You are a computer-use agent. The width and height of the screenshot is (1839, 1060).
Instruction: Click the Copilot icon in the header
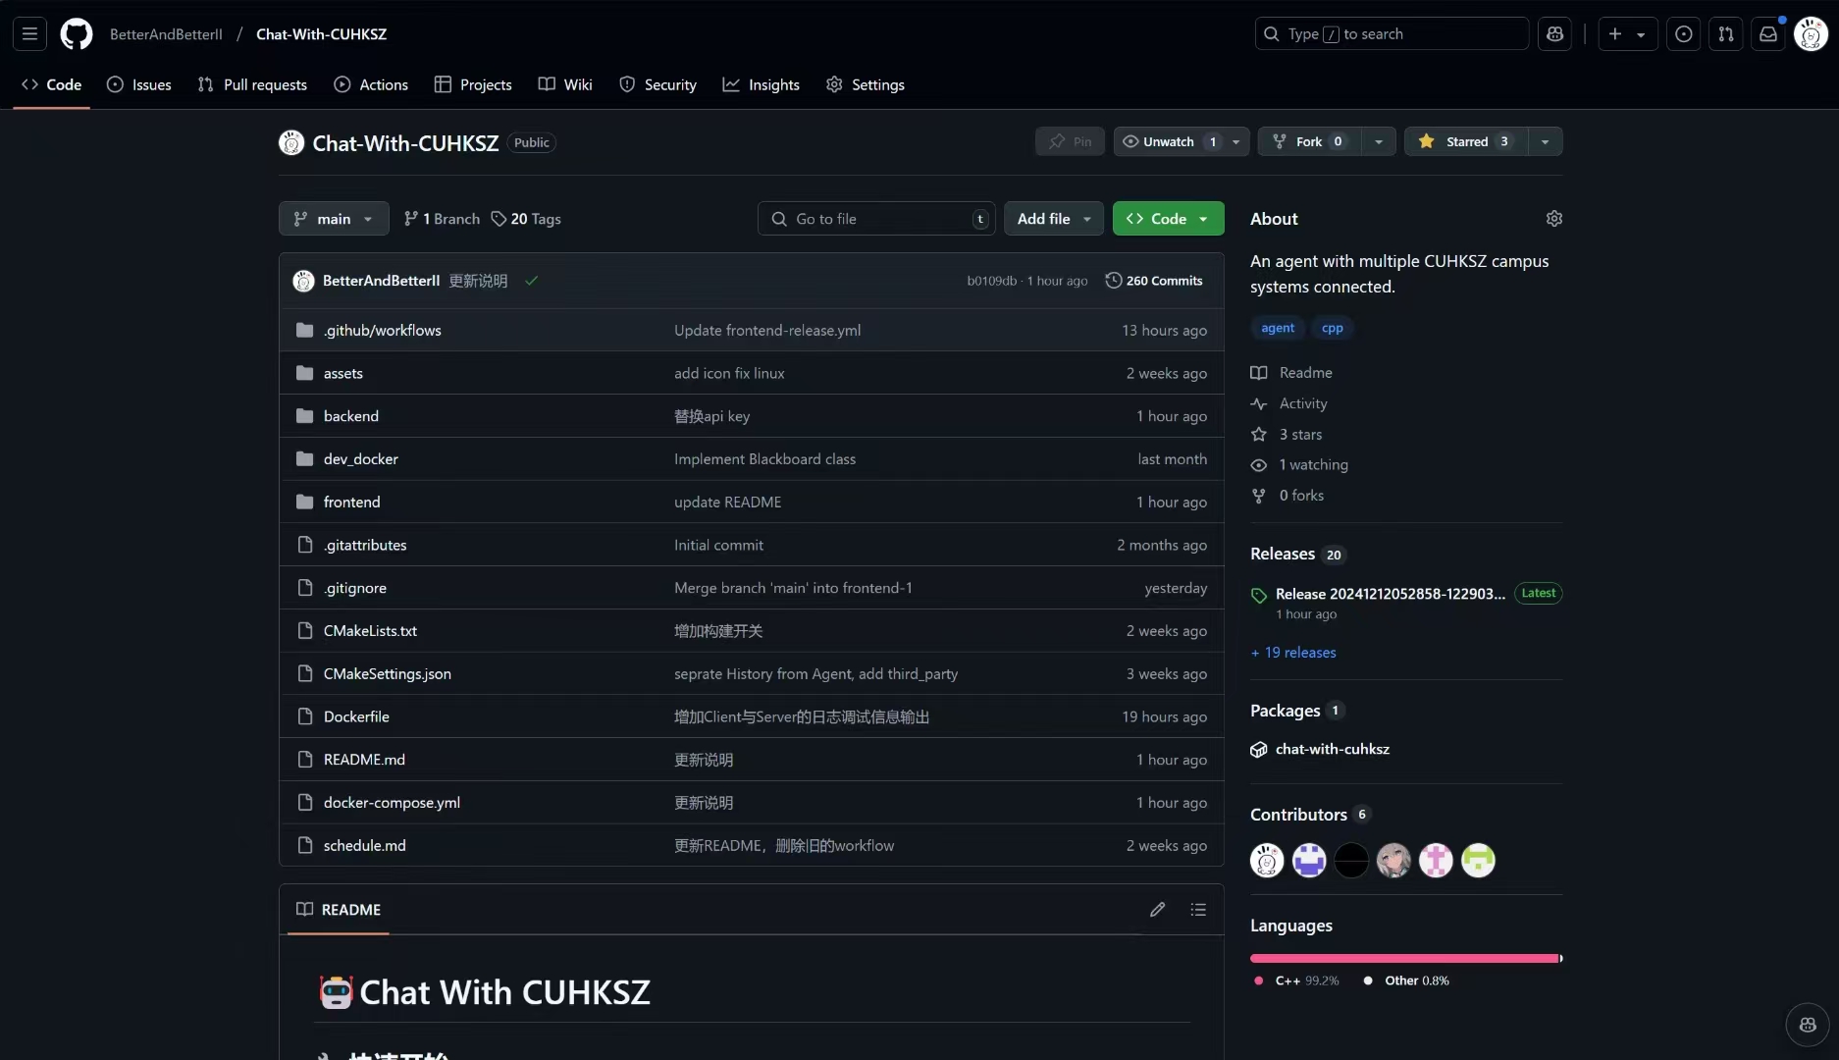coord(1554,33)
